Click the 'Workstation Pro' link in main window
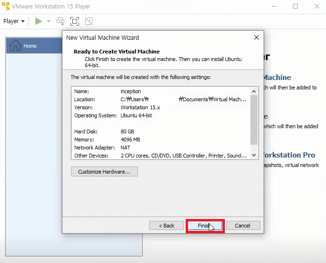Image resolution: width=326 pixels, height=263 pixels. pyautogui.click(x=290, y=155)
